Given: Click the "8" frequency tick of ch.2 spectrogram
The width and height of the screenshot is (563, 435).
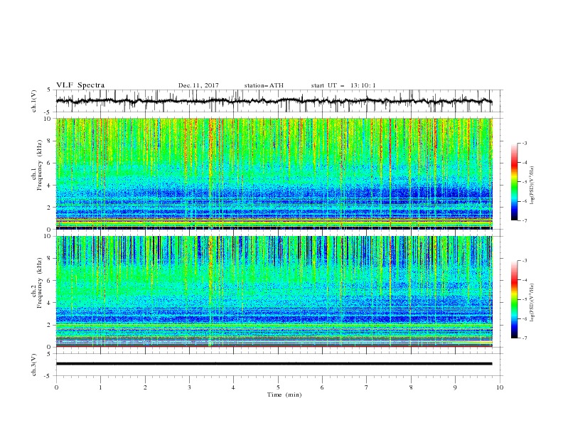Looking at the screenshot, I should (x=50, y=259).
